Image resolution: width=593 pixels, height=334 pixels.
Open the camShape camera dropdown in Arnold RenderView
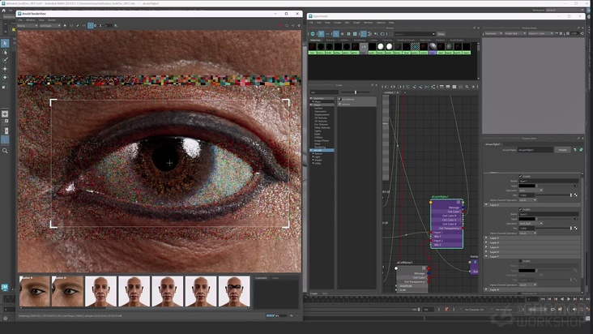[x=50, y=26]
